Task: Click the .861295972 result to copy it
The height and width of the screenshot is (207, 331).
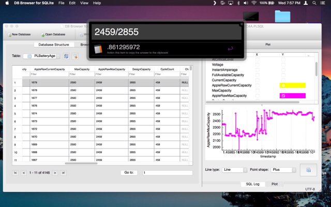Action: [x=124, y=47]
